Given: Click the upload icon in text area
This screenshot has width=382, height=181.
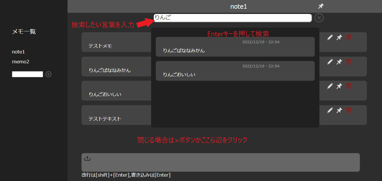Looking at the screenshot, I should 87,159.
